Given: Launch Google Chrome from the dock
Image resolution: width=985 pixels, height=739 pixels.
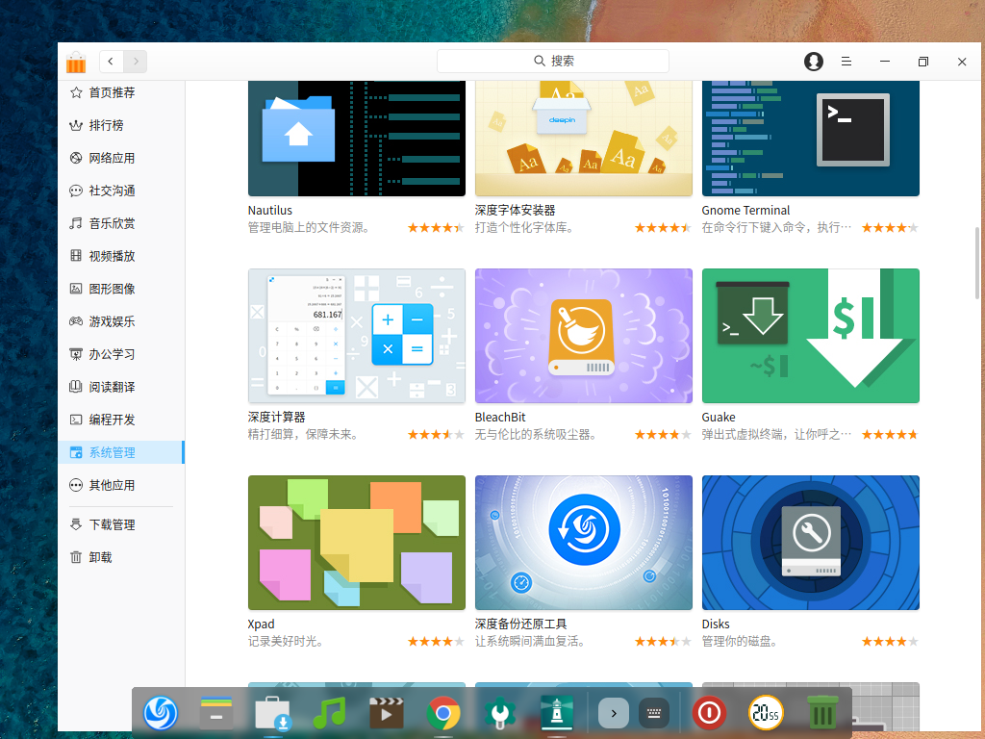Looking at the screenshot, I should coord(442,713).
